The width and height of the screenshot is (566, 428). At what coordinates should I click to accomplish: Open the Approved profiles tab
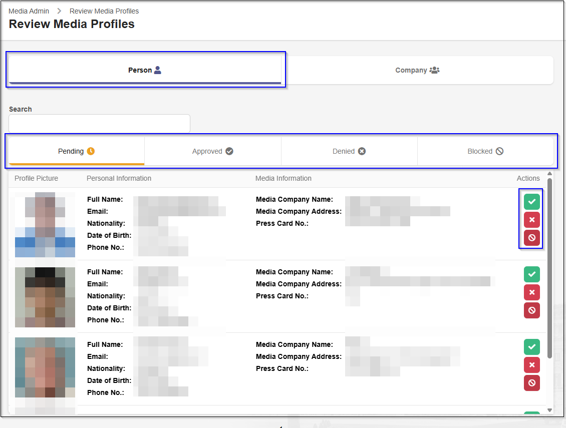[212, 151]
